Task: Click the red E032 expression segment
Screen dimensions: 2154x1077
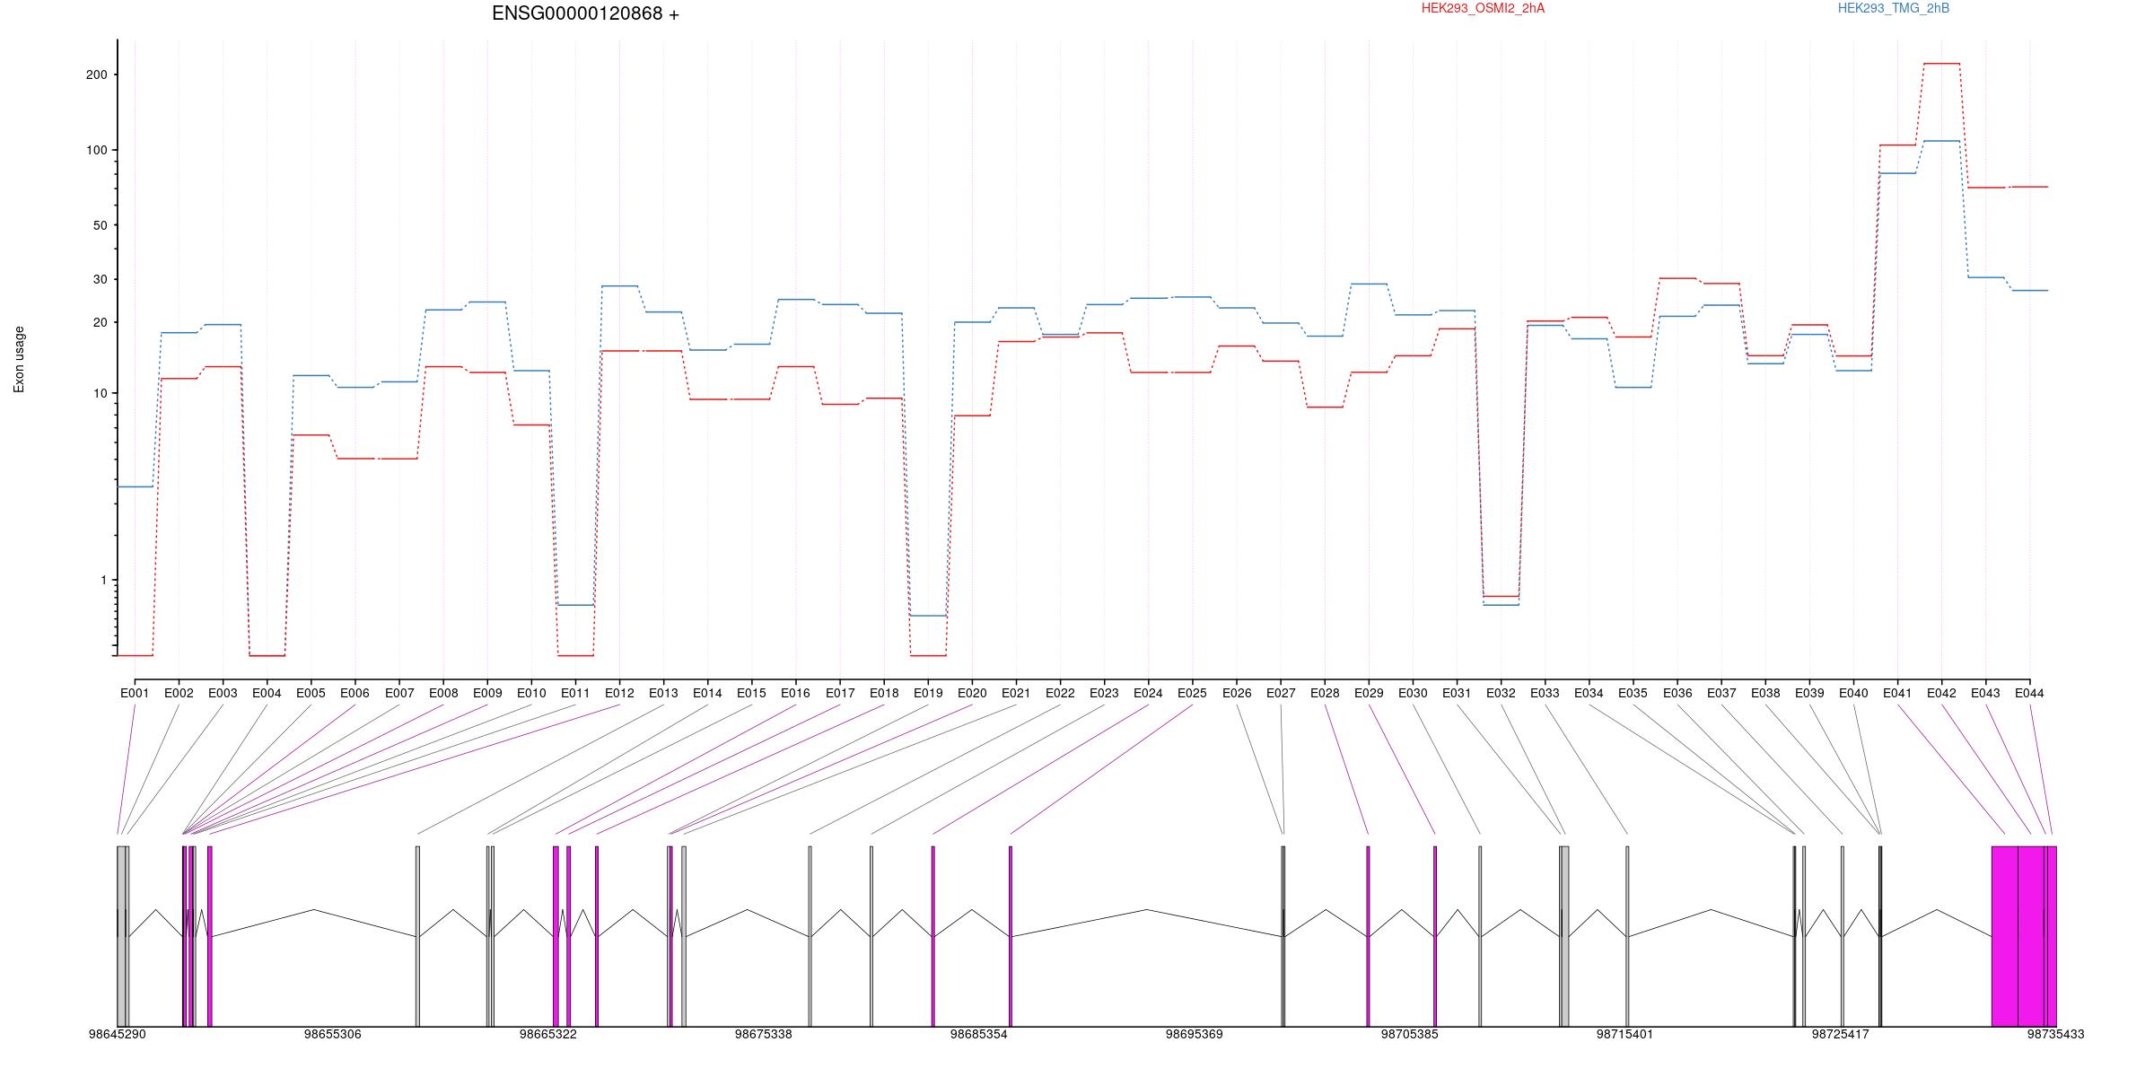Action: pos(1501,596)
